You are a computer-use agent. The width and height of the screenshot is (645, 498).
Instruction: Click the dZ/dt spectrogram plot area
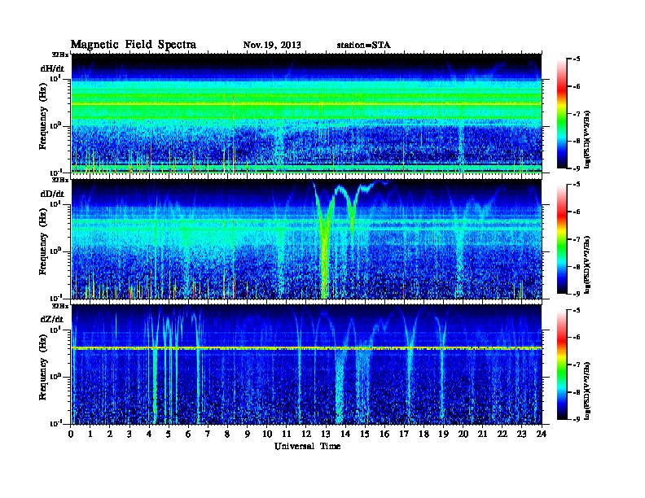click(x=306, y=365)
